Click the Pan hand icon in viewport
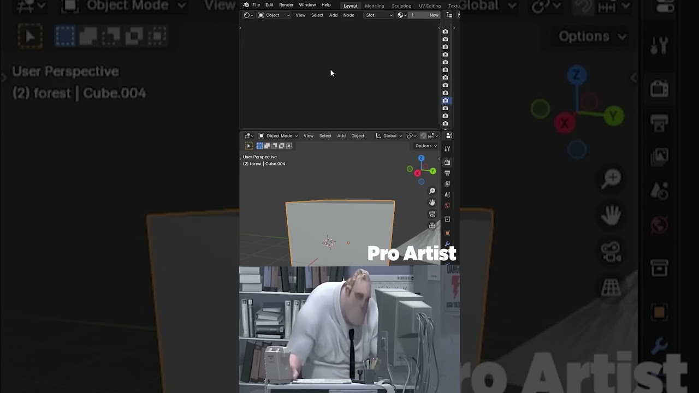The image size is (699, 393). click(432, 203)
